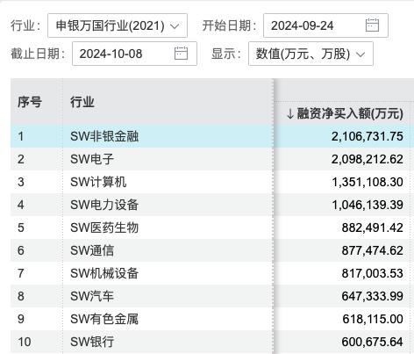
Task: Open the start date calendar picker icon
Action: [372, 25]
